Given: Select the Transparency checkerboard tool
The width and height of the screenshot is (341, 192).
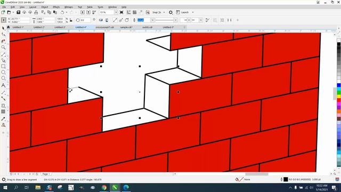Looking at the screenshot, I should (3, 111).
